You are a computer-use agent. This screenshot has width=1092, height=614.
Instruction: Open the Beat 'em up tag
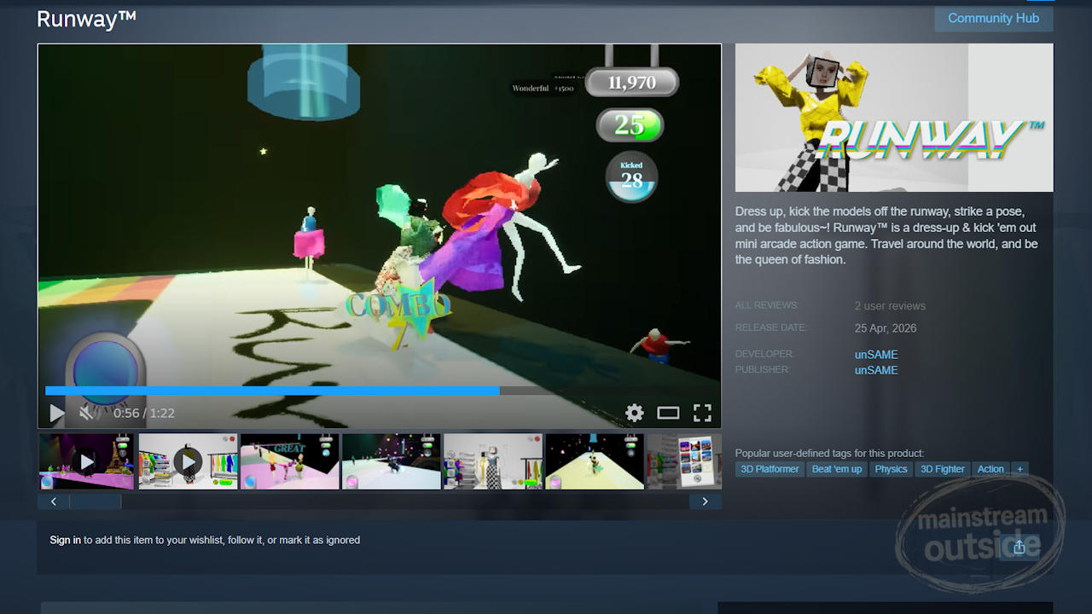(836, 469)
